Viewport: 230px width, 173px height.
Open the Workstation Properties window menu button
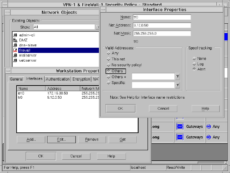coord(8,71)
